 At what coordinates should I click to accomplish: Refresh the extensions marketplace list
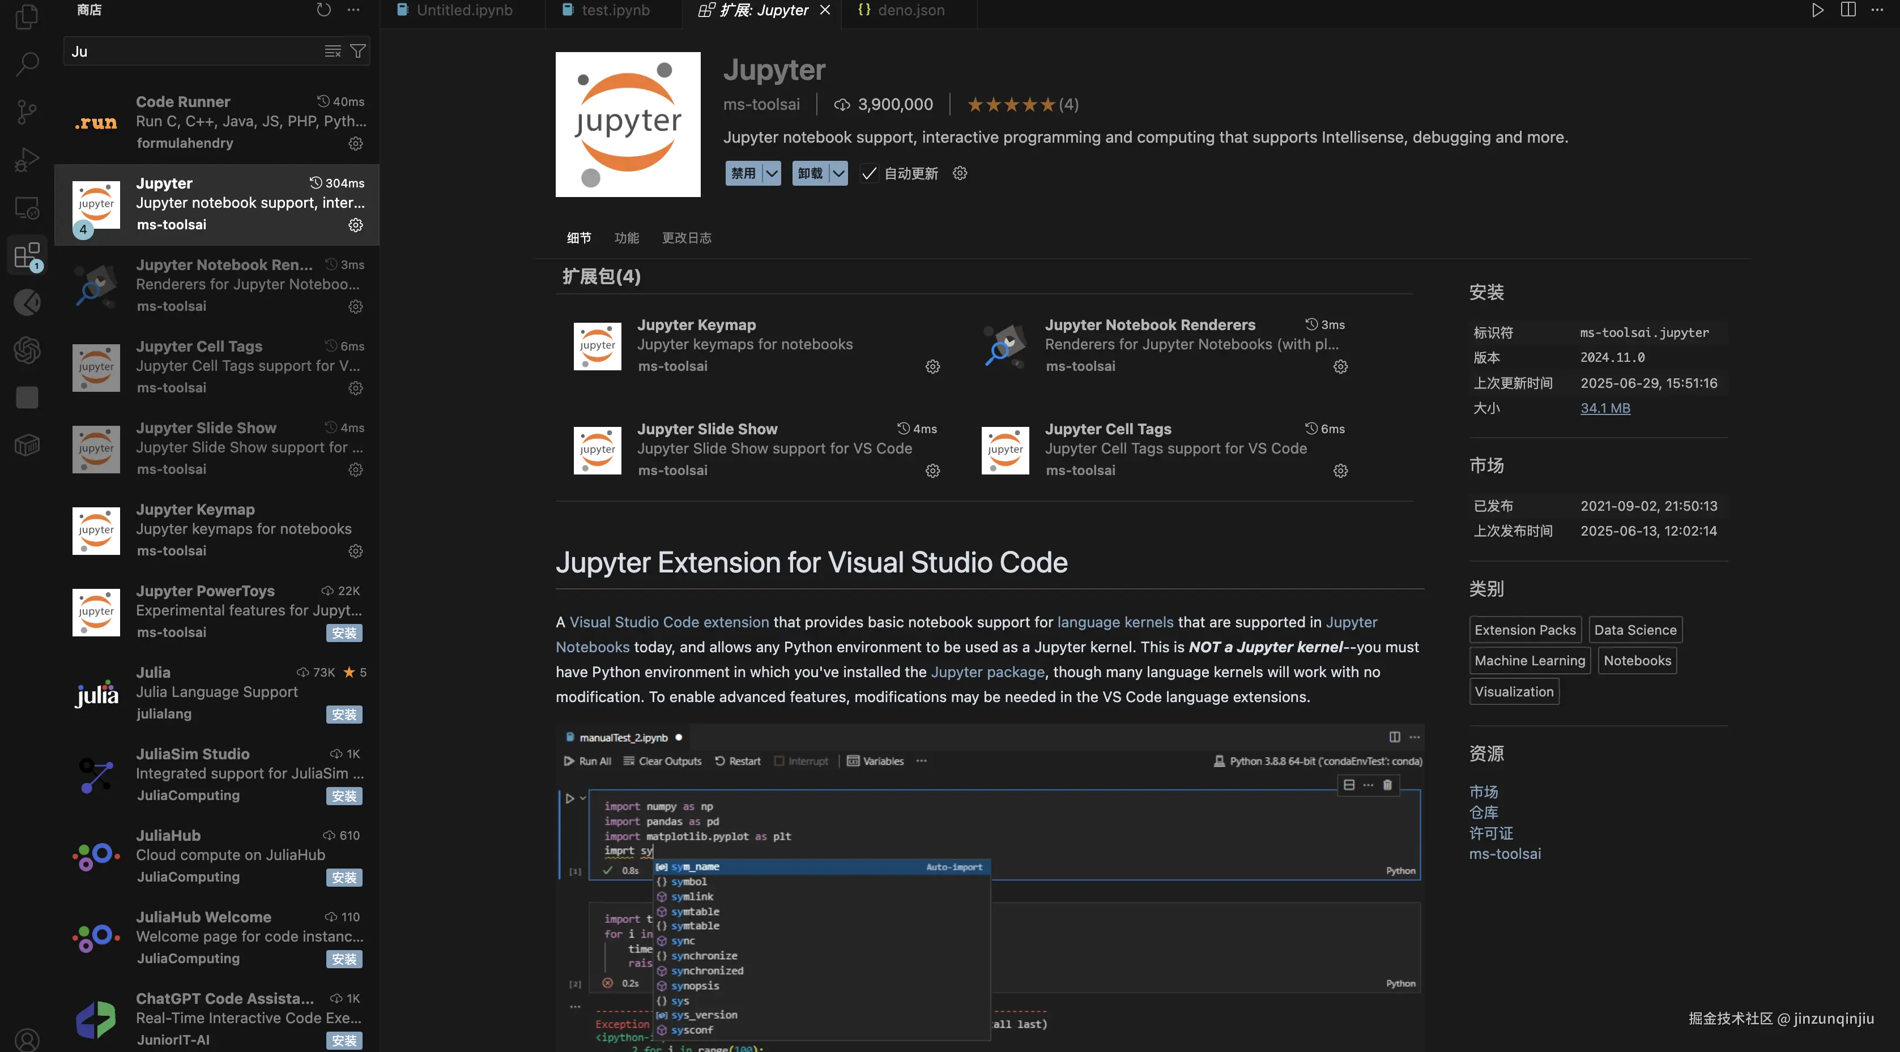[x=323, y=10]
